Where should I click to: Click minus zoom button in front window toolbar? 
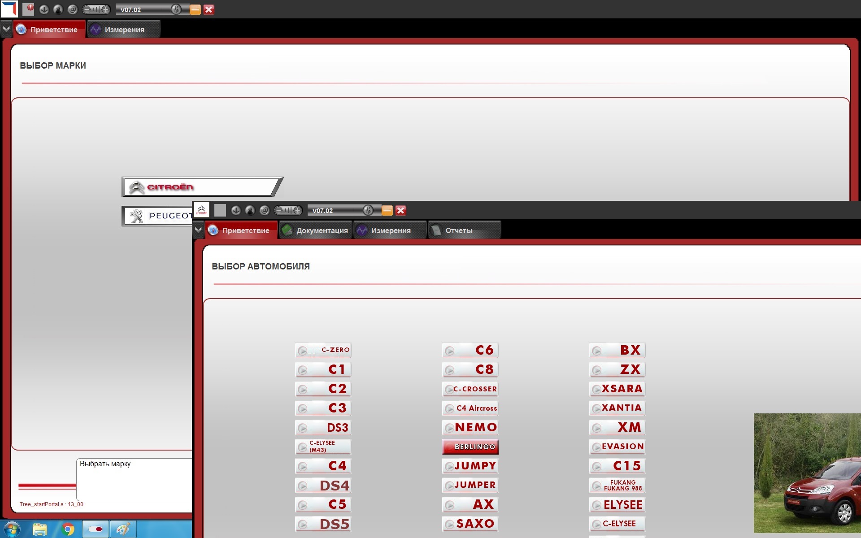pyautogui.click(x=279, y=210)
